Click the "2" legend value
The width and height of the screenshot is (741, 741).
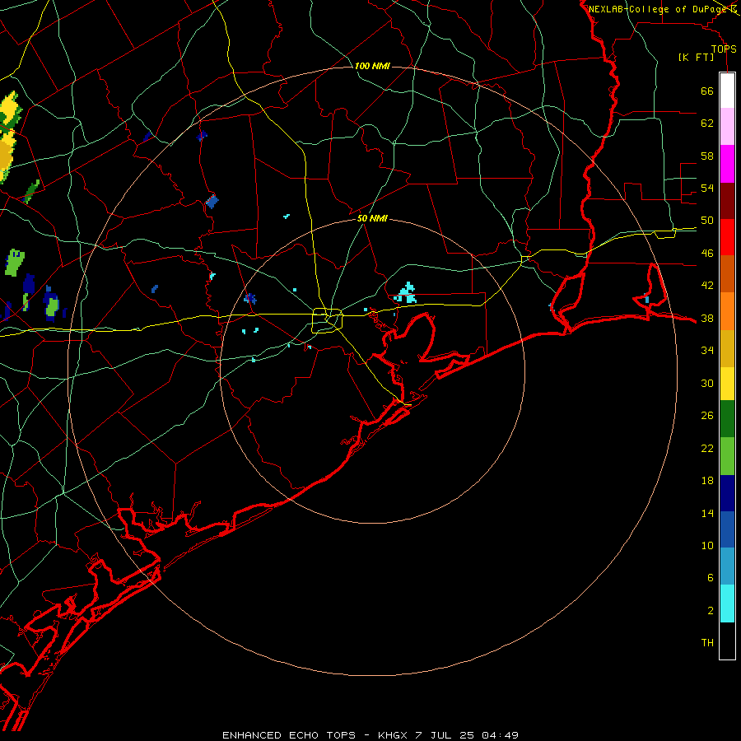710,611
